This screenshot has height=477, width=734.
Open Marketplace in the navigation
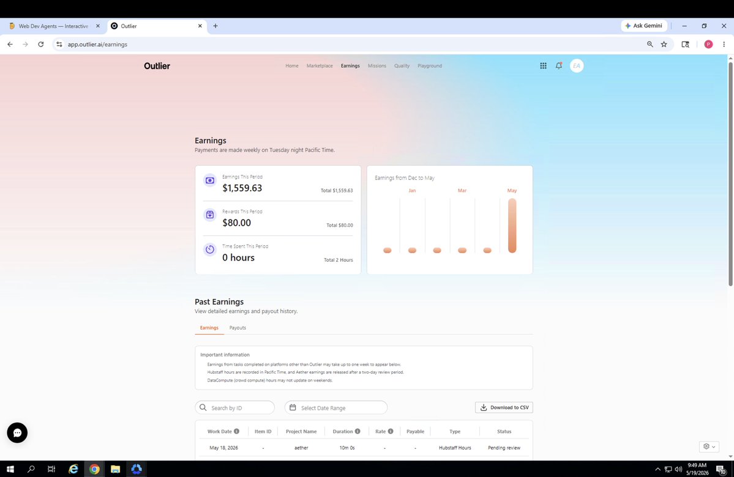pos(320,66)
